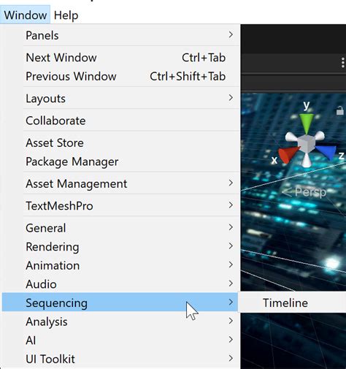
Task: Choose Next Window menu command
Action: (x=120, y=58)
